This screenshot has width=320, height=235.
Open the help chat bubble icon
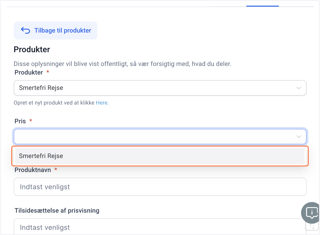311,213
